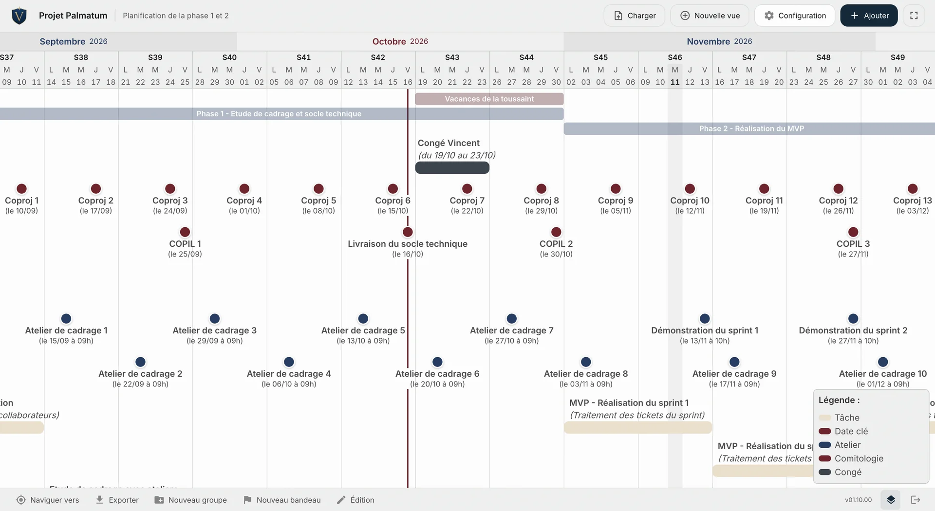Click the Date clé legend swatch
The width and height of the screenshot is (935, 511).
pos(825,431)
